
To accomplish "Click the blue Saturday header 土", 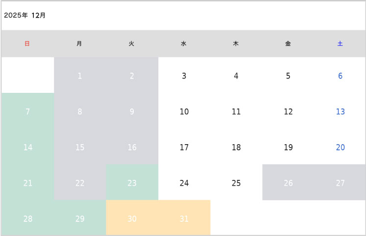I will click(340, 43).
